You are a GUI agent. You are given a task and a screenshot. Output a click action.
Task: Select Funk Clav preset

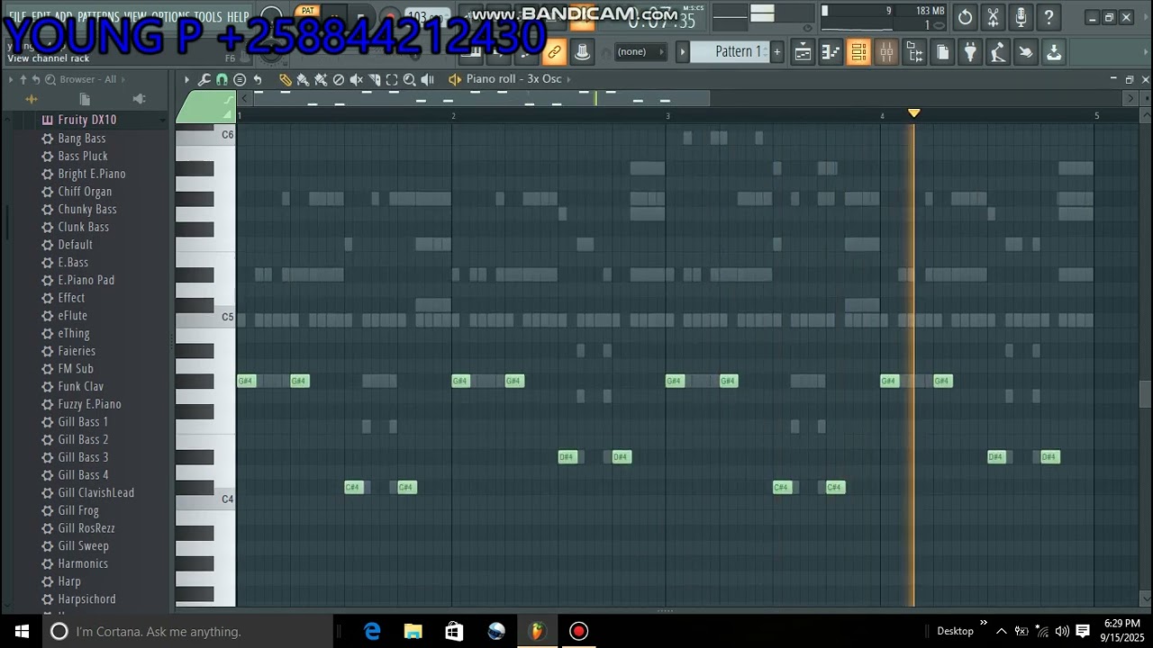click(x=81, y=386)
